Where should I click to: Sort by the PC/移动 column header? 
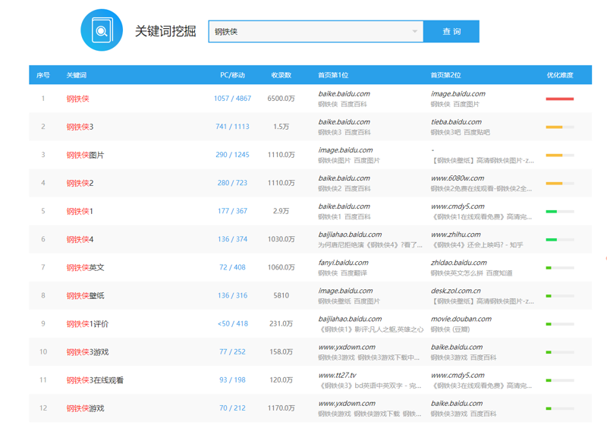232,75
